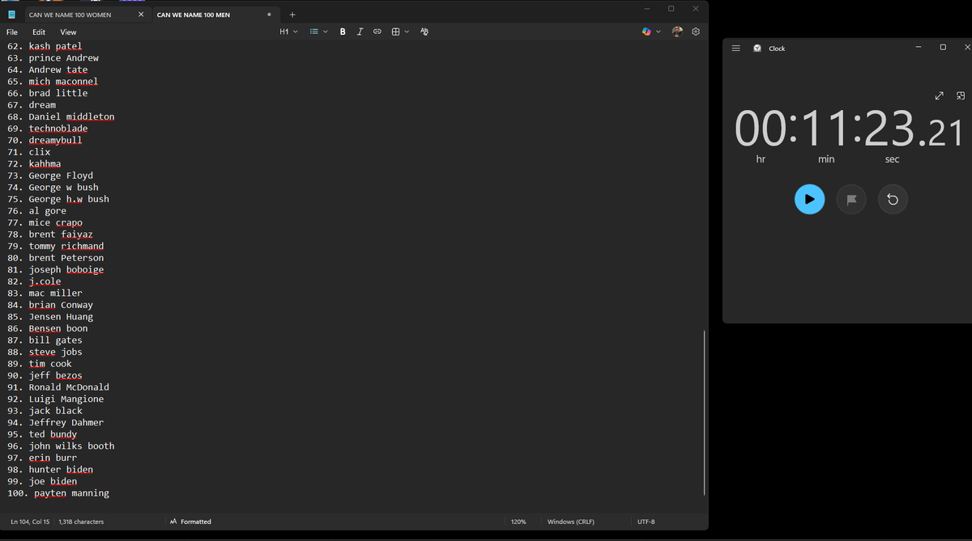Open the list style dropdown
The image size is (972, 541).
318,32
